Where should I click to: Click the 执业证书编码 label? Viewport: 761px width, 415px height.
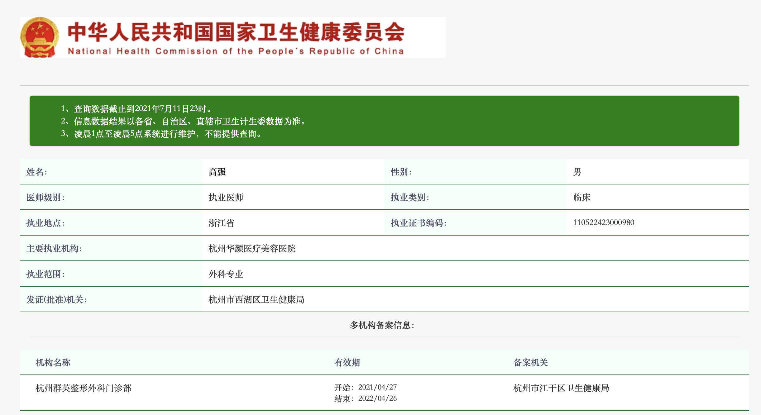pyautogui.click(x=419, y=223)
